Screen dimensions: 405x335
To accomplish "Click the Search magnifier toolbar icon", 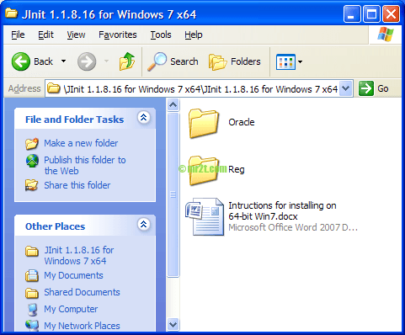I will [157, 61].
